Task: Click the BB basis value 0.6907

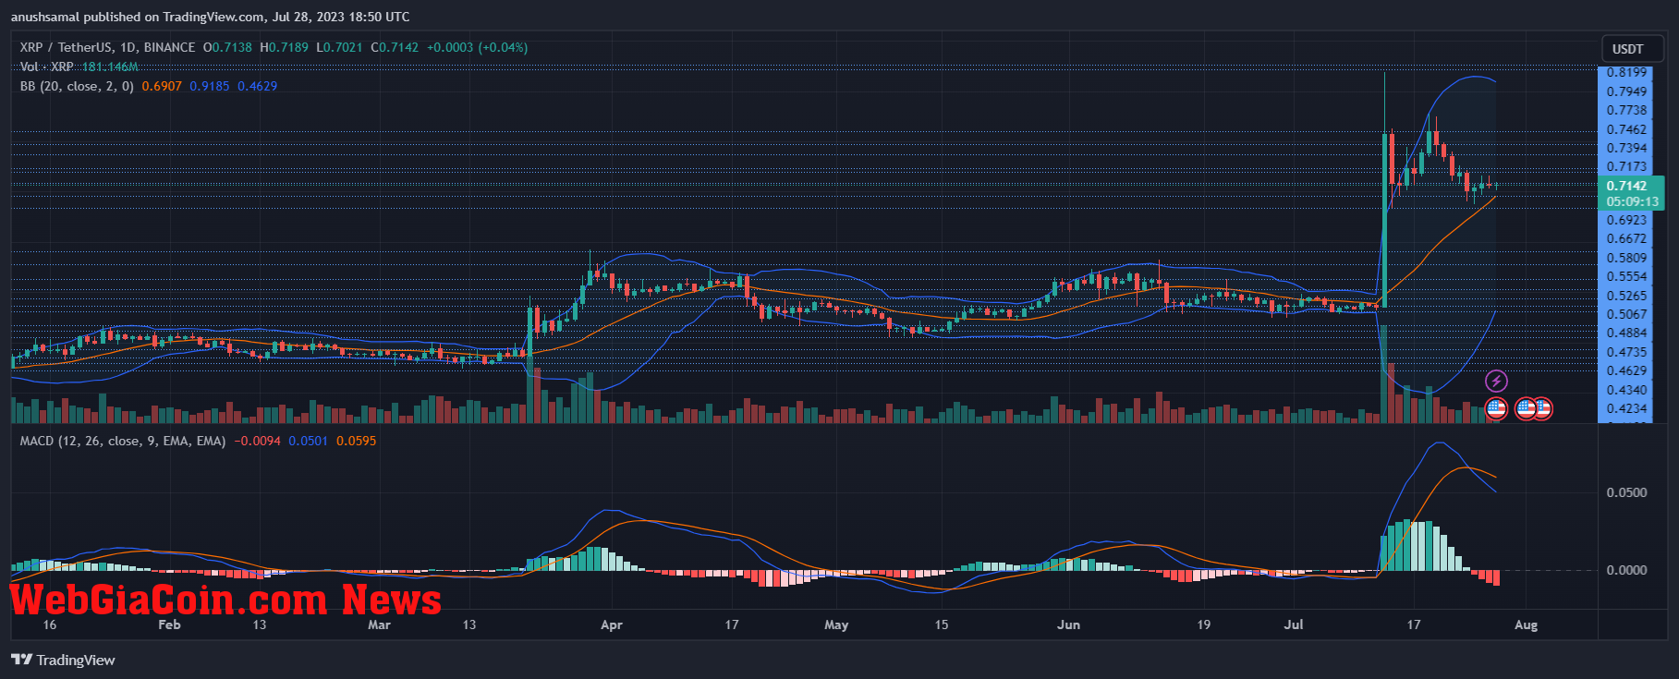Action: (x=162, y=86)
